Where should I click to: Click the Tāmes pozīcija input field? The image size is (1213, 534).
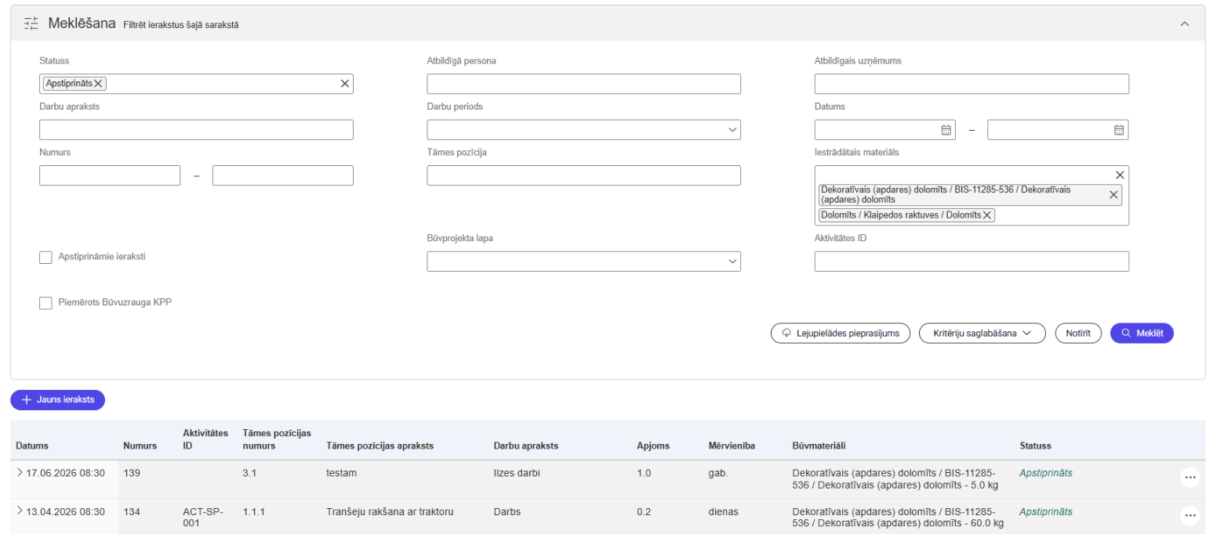583,175
